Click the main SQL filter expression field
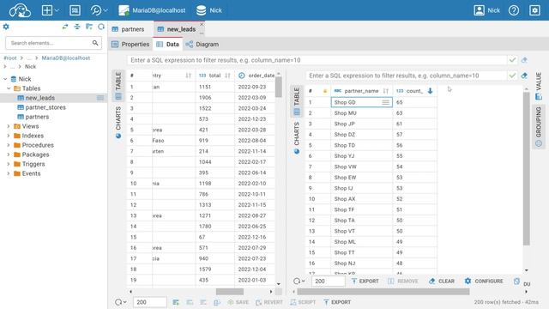The height and width of the screenshot is (309, 549). point(317,60)
